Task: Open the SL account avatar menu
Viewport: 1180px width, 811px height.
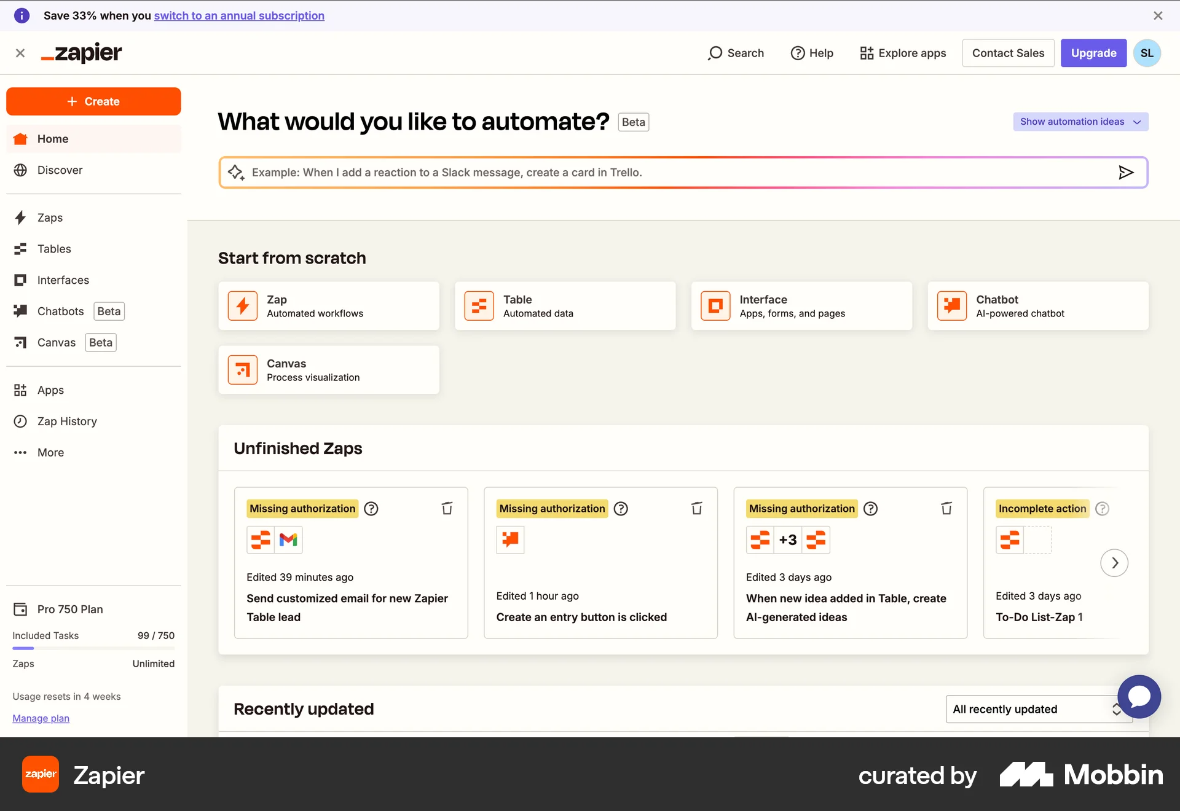Action: tap(1147, 53)
